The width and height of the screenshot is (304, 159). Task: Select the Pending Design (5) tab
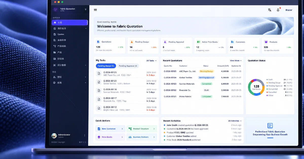[106, 66]
